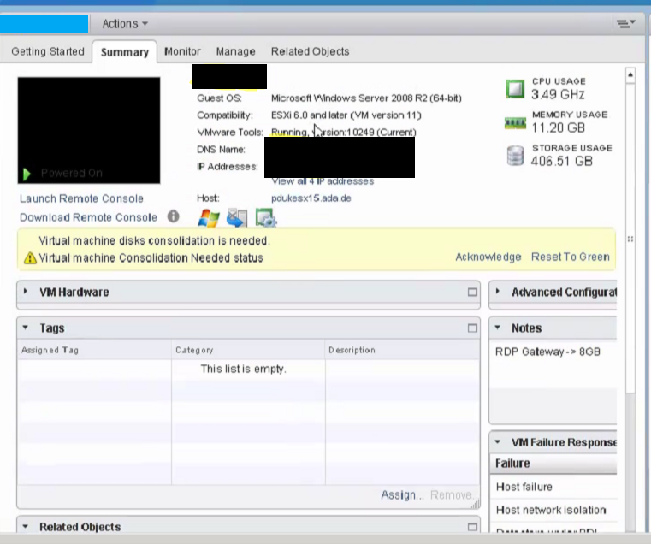Open the panel options menu at top right
651x544 pixels.
[627, 23]
